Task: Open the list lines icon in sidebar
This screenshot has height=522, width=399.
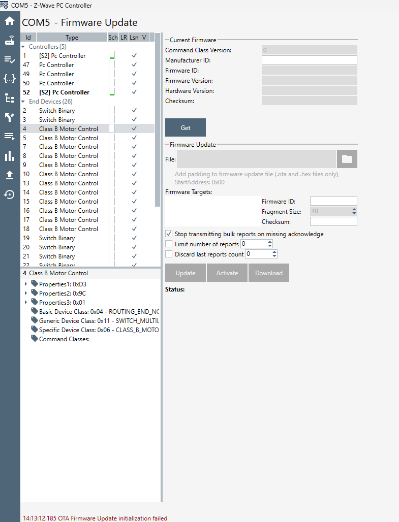Action: point(9,136)
